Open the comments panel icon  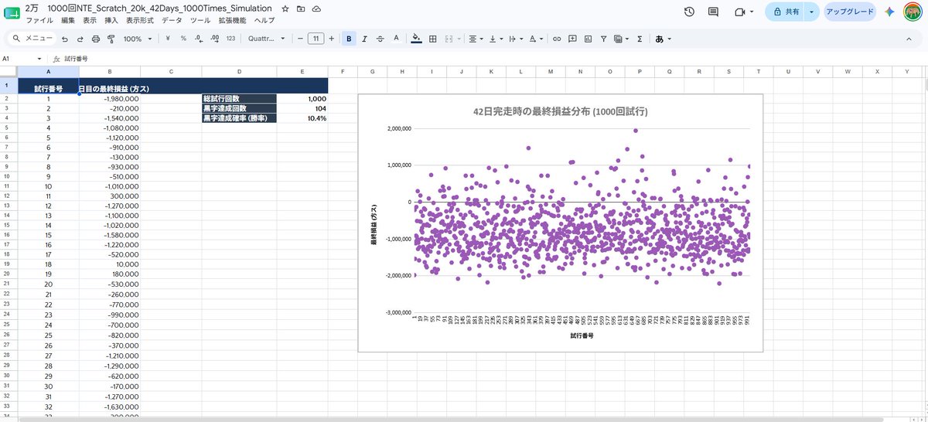(x=713, y=12)
